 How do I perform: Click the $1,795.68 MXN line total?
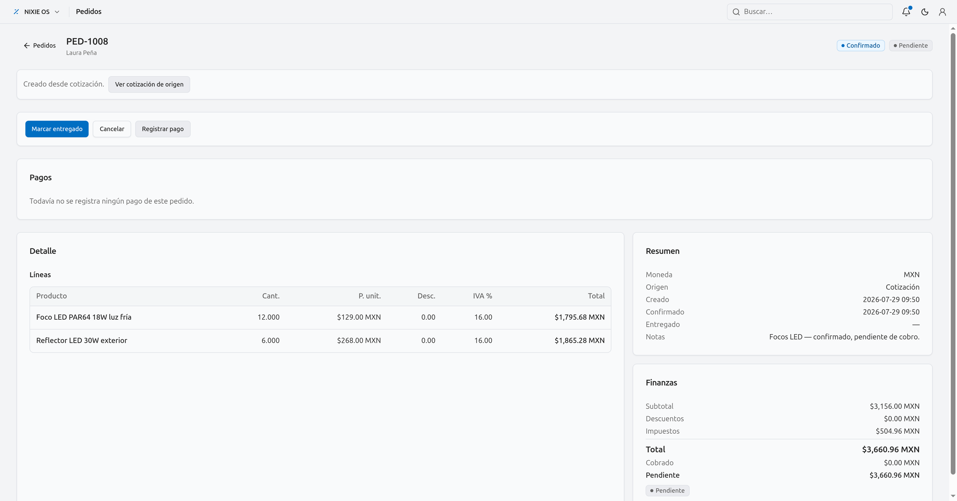(x=579, y=317)
